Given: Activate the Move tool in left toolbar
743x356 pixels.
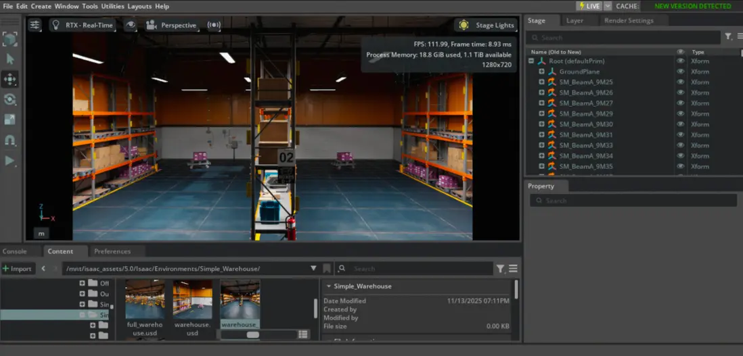Looking at the screenshot, I should coord(10,80).
